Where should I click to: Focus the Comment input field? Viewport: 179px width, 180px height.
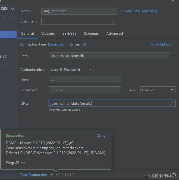pos(79,21)
